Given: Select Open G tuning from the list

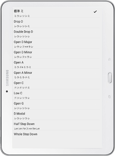Looking at the screenshot, I should (x=56, y=105).
